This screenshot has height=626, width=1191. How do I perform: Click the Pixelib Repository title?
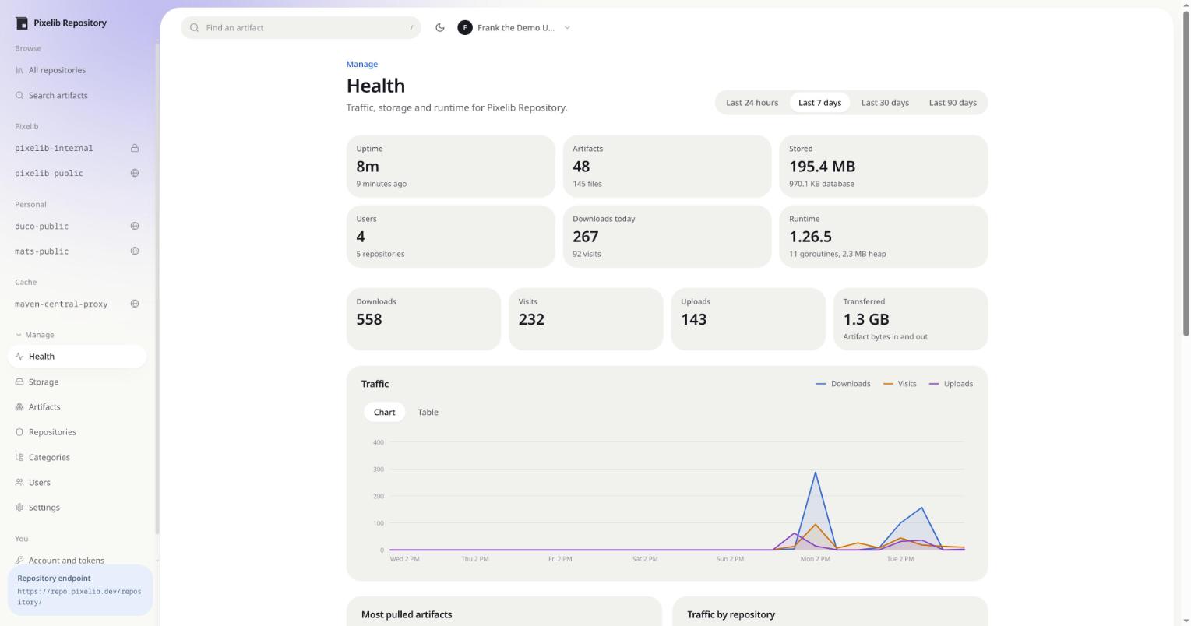70,23
